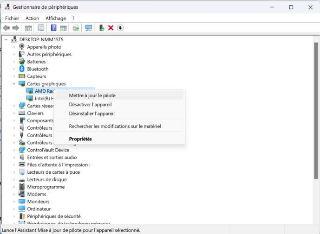Select the Moniteurs row
320x234 pixels.
pos(34,202)
